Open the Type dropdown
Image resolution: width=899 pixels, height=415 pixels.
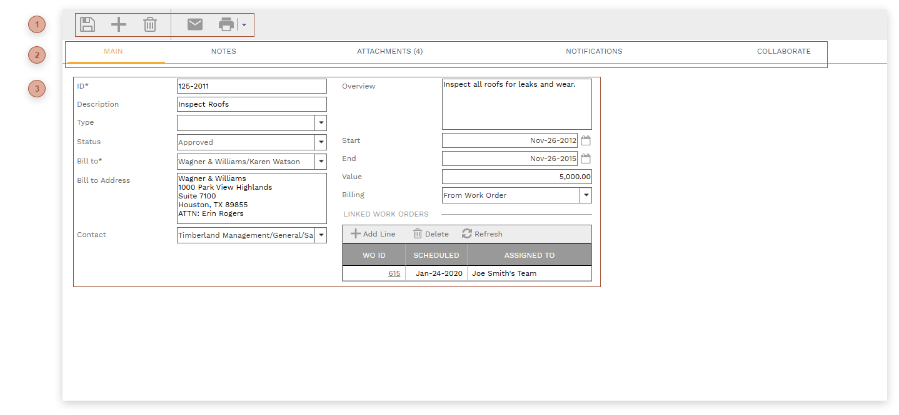pos(321,123)
